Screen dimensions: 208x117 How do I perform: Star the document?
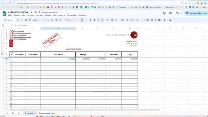point(32,12)
